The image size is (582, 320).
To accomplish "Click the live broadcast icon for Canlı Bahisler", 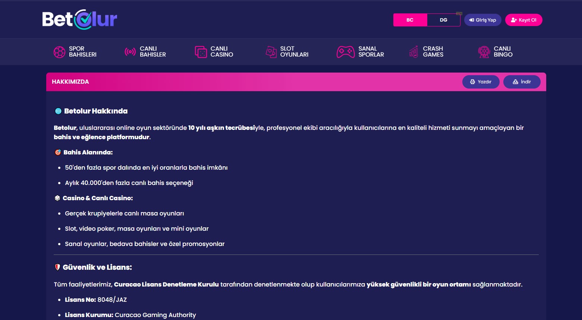I will pos(130,52).
